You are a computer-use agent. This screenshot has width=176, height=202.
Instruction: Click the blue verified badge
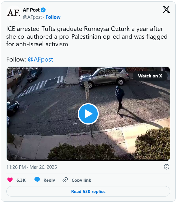pyautogui.click(x=43, y=10)
